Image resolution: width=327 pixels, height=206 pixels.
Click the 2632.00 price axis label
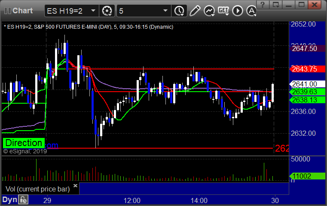tap(303, 133)
